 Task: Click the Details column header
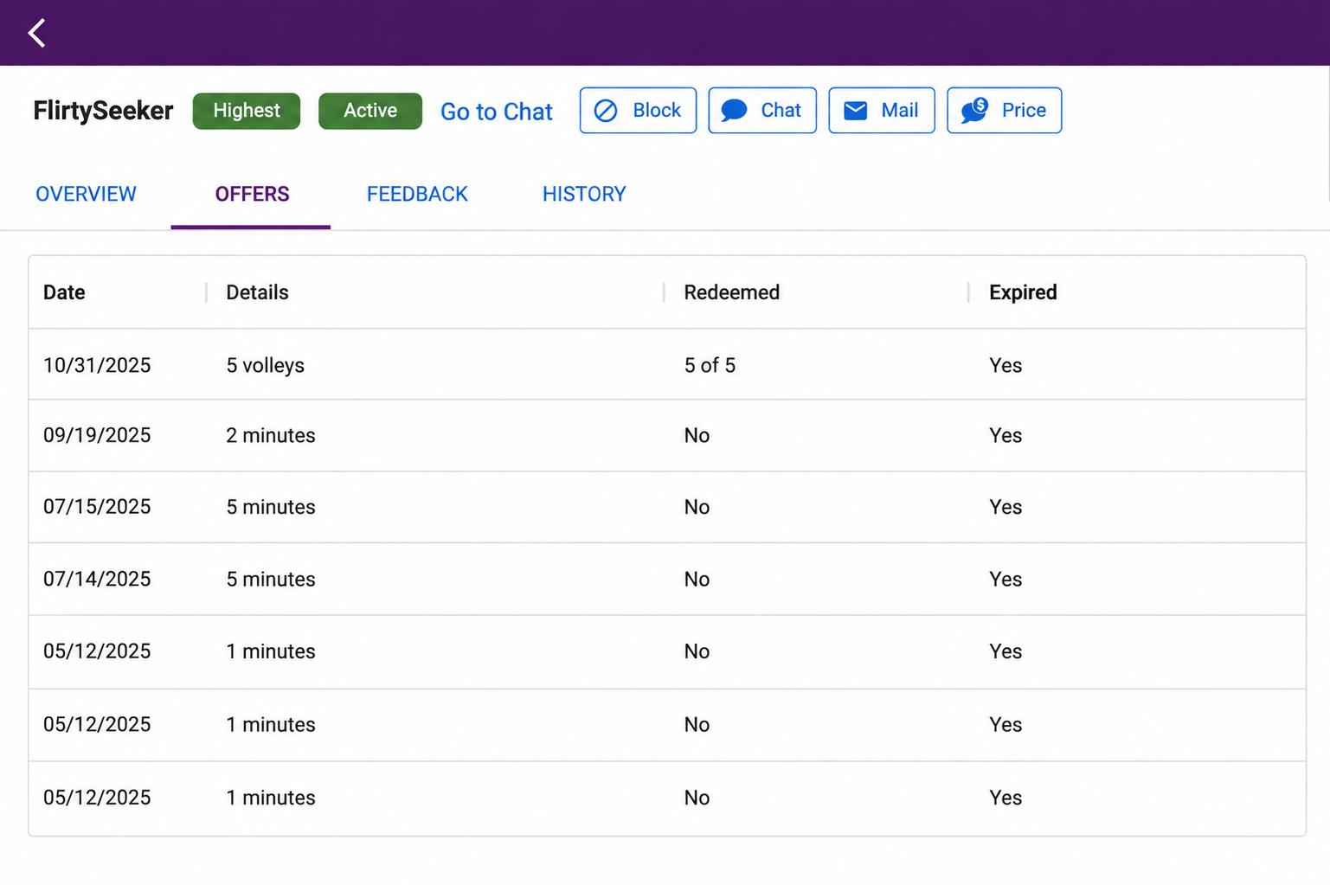point(257,292)
